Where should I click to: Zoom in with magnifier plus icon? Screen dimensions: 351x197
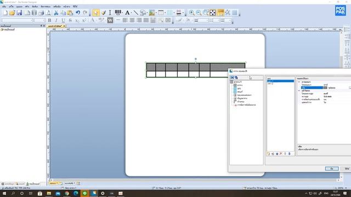tap(191, 13)
